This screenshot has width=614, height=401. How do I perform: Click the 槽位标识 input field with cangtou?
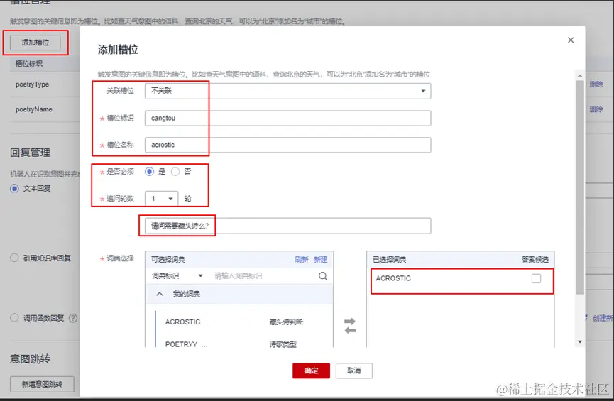[x=287, y=119]
